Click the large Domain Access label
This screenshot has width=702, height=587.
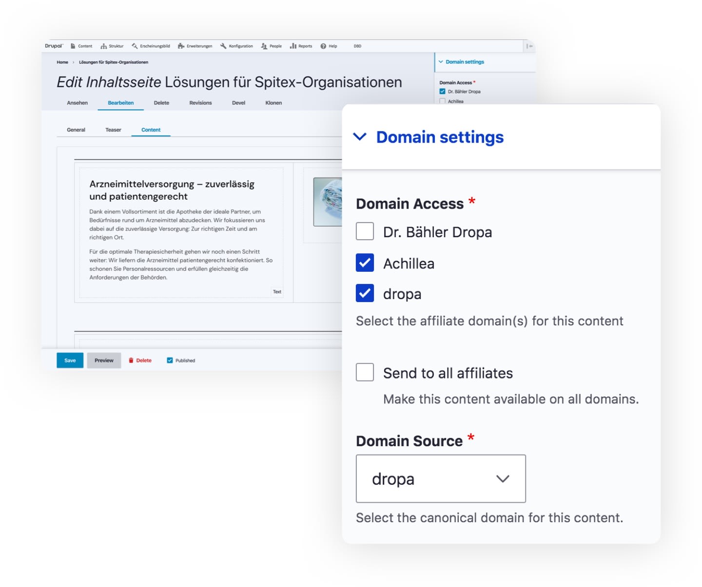409,204
